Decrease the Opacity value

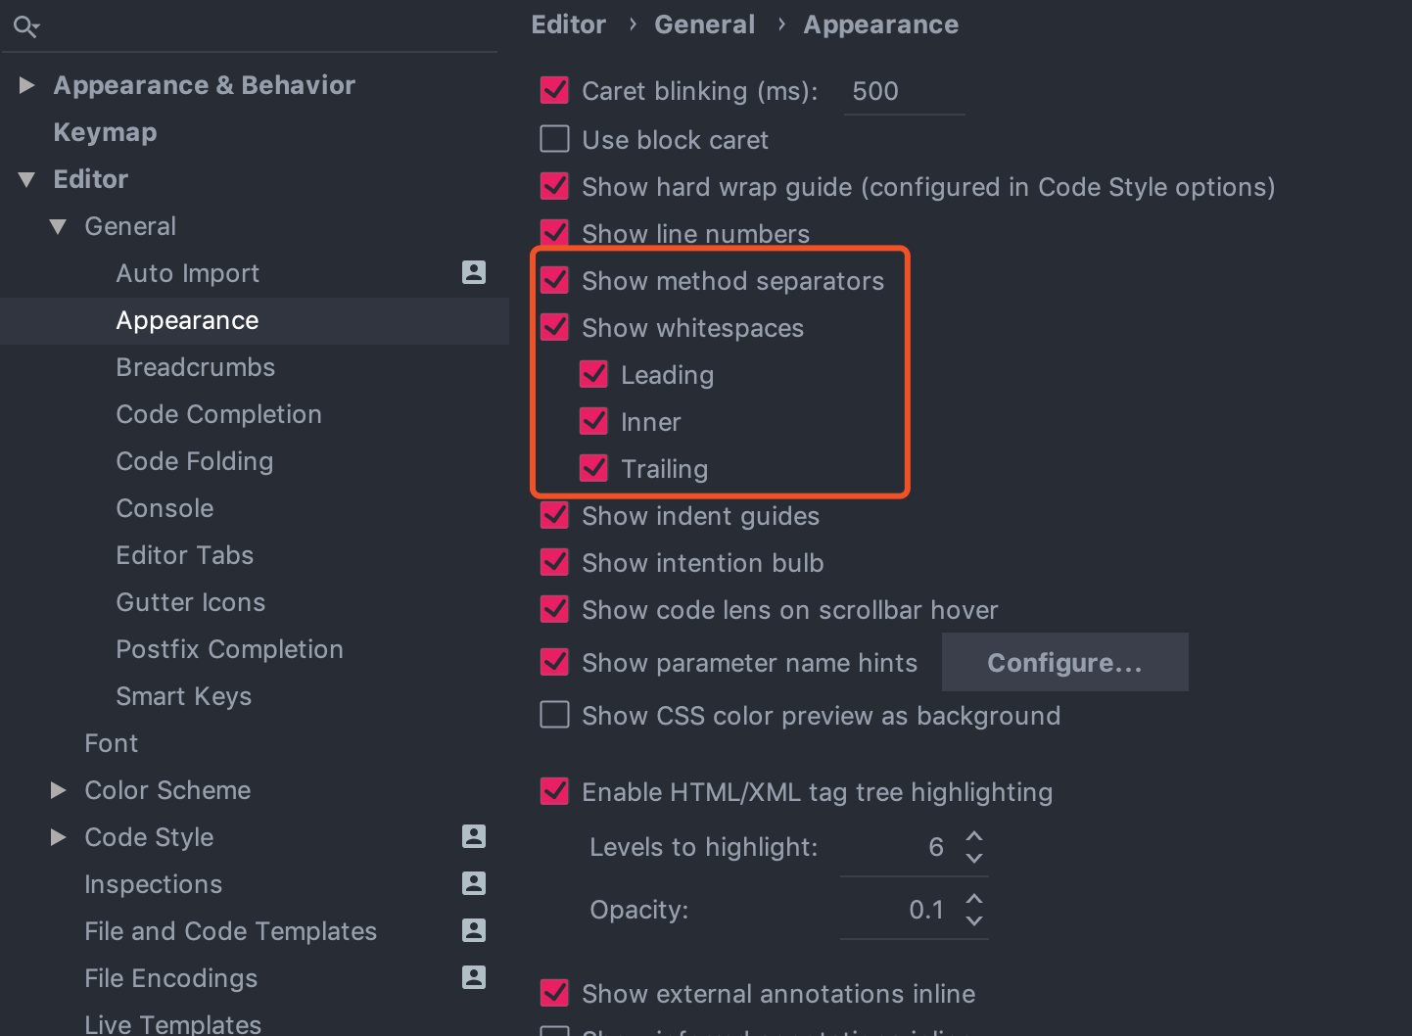tap(973, 920)
